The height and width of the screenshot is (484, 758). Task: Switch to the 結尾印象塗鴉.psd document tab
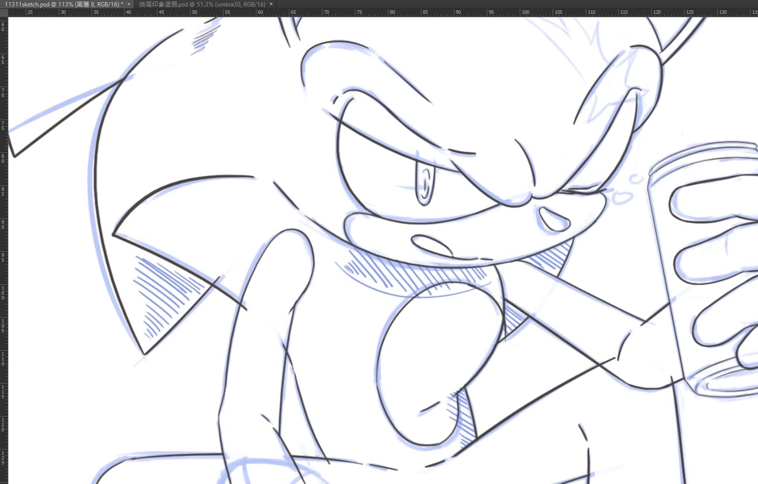click(202, 4)
